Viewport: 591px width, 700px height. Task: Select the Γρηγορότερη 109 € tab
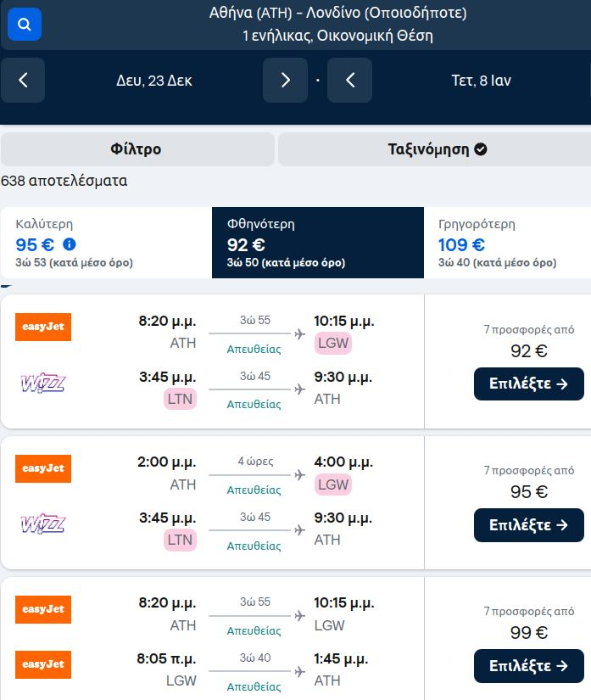[508, 243]
